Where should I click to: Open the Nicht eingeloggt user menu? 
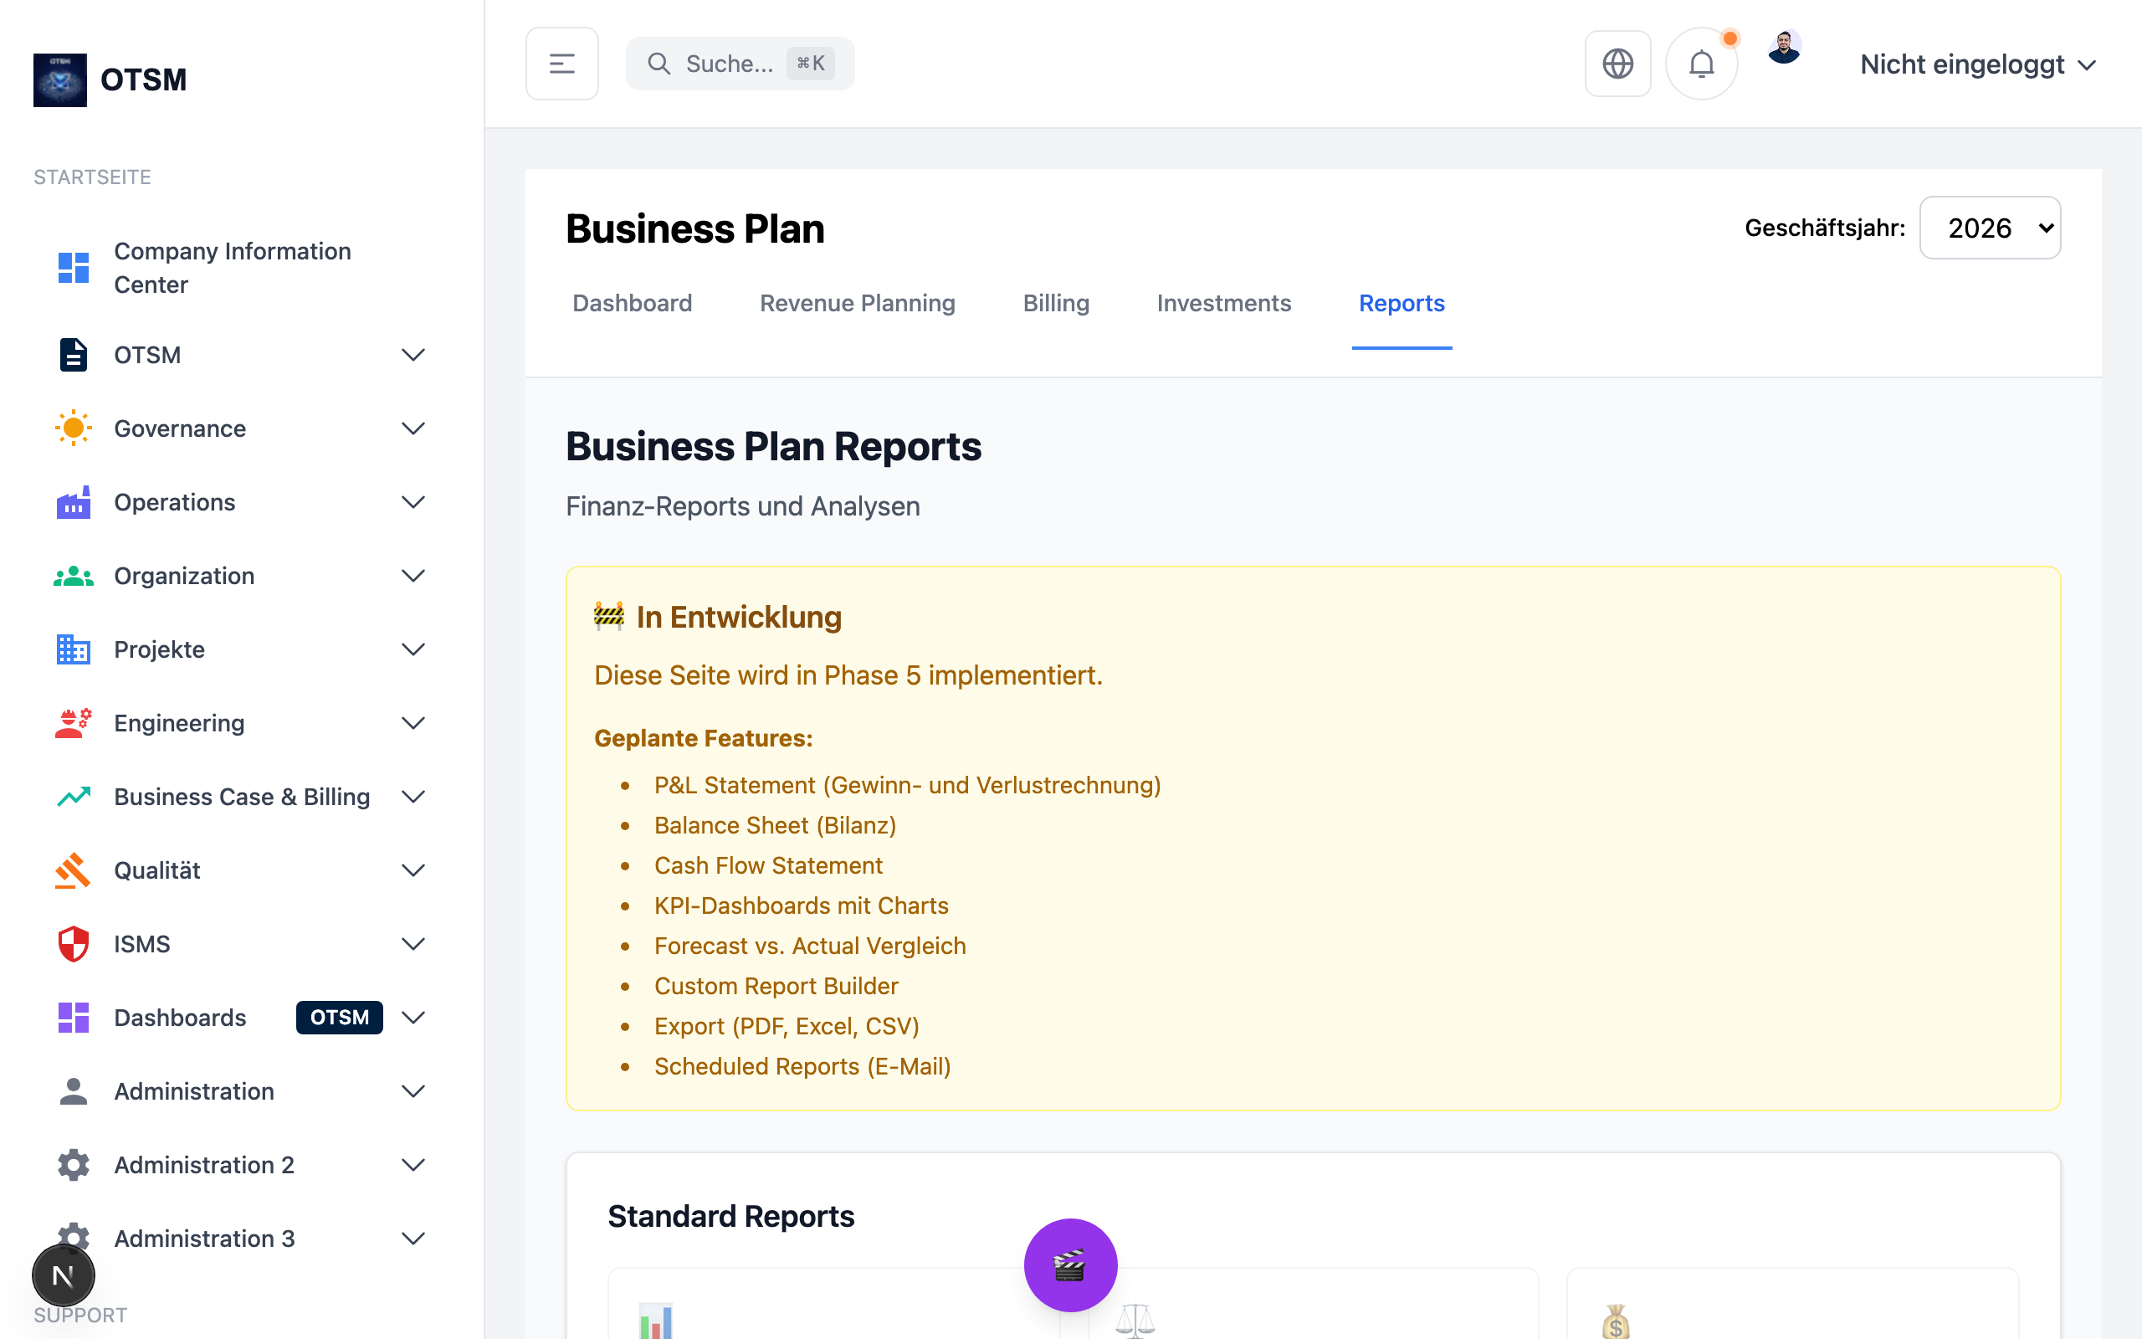point(1976,64)
